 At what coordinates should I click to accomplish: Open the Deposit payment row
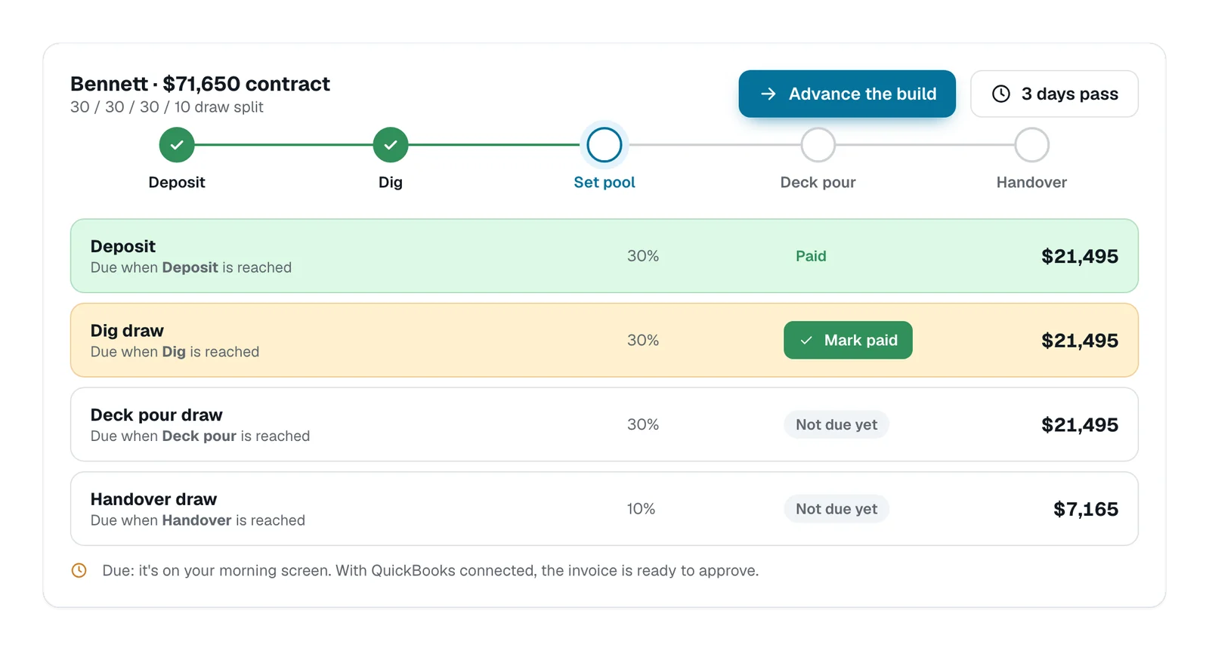click(x=604, y=256)
